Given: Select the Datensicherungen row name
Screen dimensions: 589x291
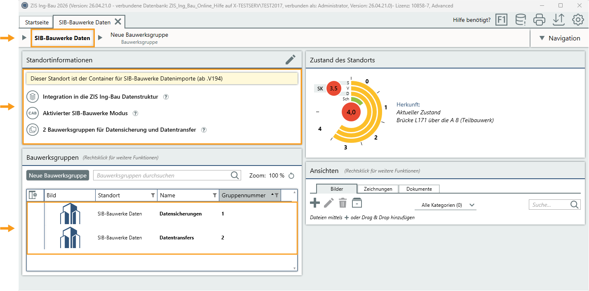Looking at the screenshot, I should click(181, 214).
